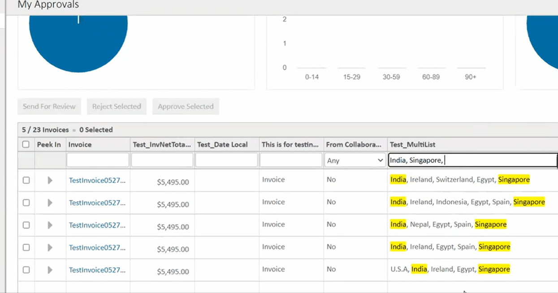Click the '0-14' label on the chart axis

click(312, 77)
